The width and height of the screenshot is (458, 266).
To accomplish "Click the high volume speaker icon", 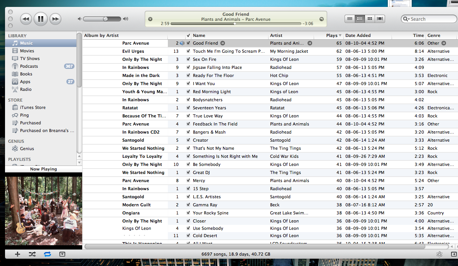I will tap(126, 19).
